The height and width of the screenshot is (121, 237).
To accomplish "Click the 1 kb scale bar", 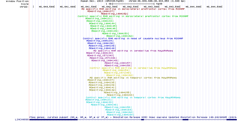I will pyautogui.click(x=133, y=4).
